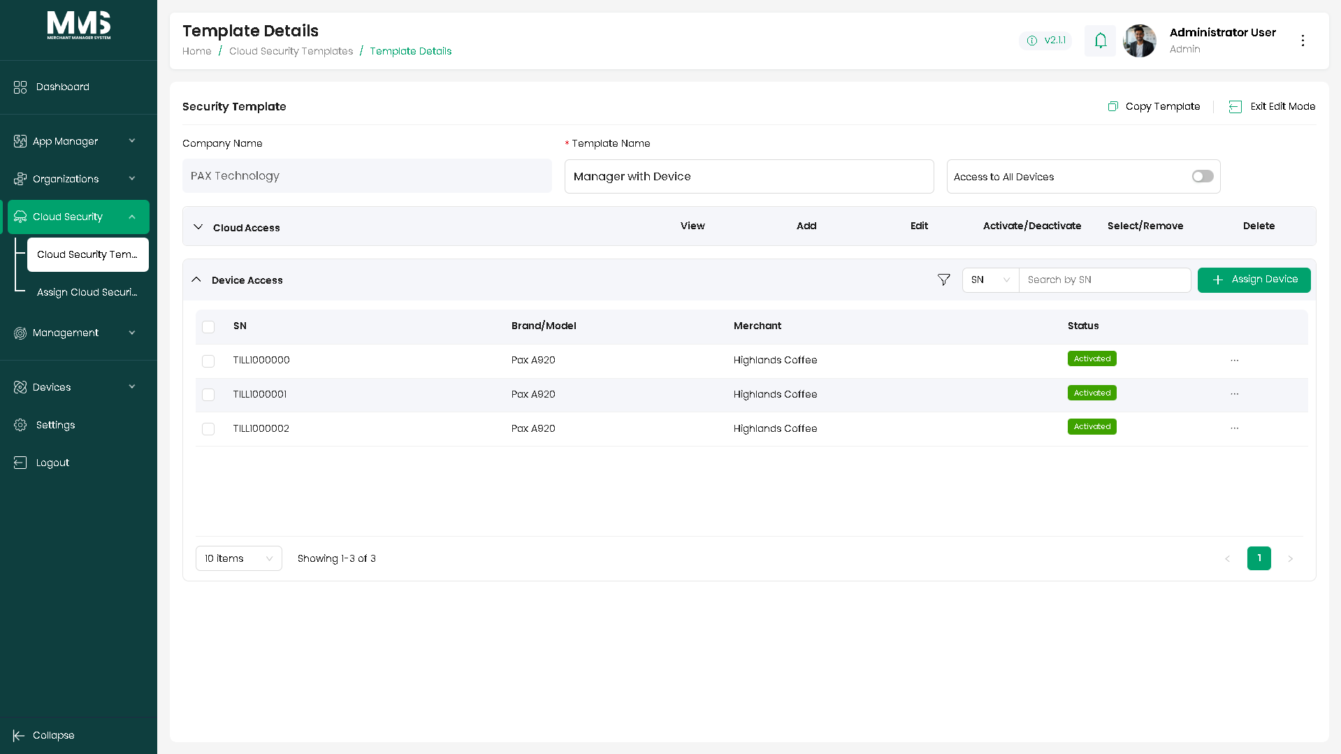
Task: Click the Organizations icon
Action: pos(20,179)
